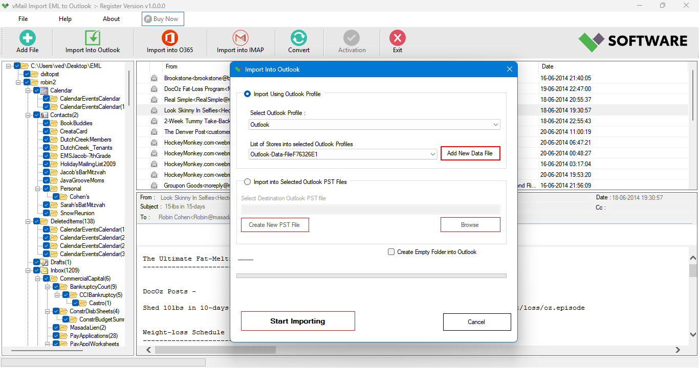This screenshot has width=699, height=368.
Task: Click the import progress bar
Action: pyautogui.click(x=372, y=275)
